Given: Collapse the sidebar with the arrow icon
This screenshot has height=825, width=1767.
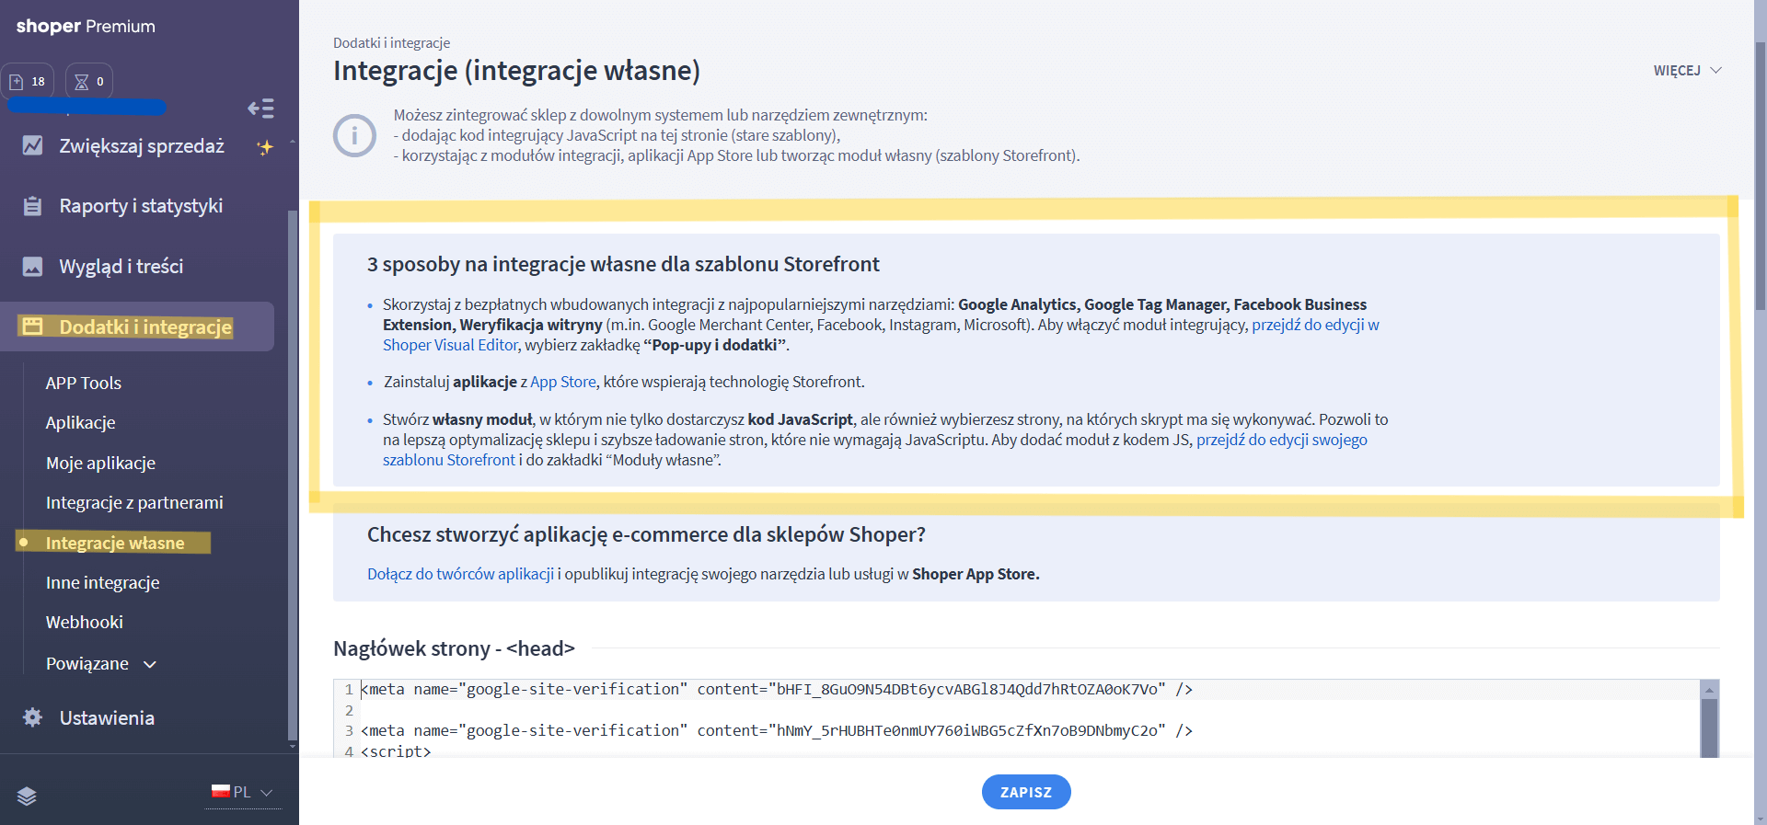Looking at the screenshot, I should click(x=261, y=109).
